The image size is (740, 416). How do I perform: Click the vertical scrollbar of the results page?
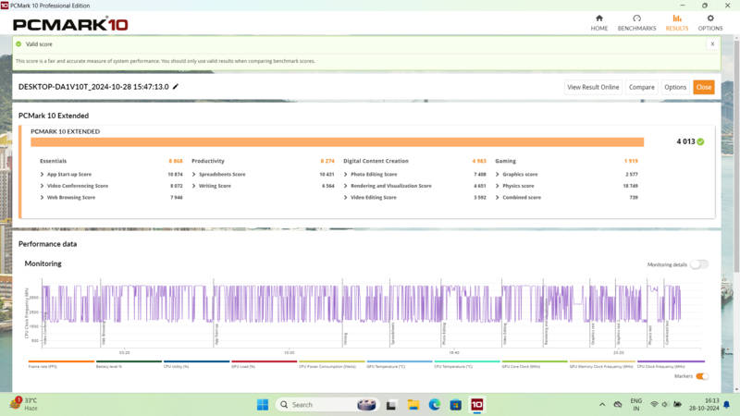tap(736, 155)
